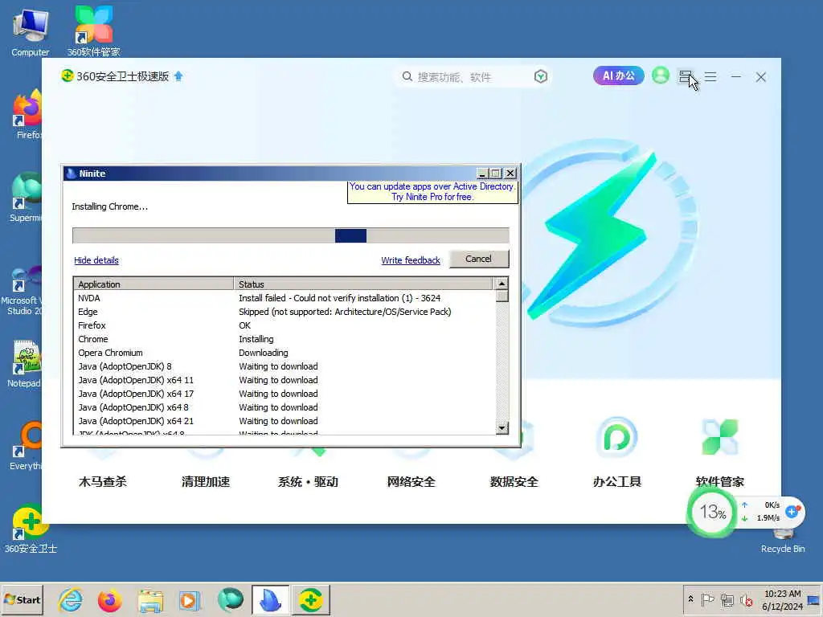Select the Firefox row showing OK
The height and width of the screenshot is (617, 823).
pos(285,325)
